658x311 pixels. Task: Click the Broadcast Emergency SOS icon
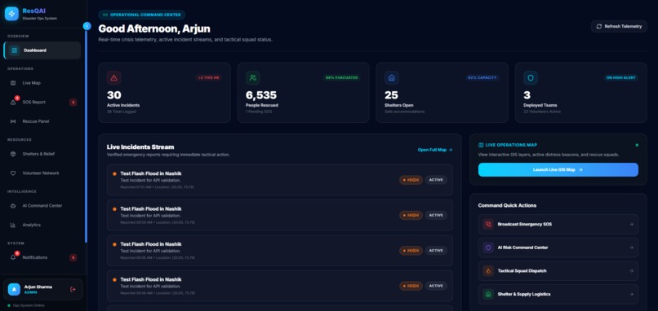click(488, 225)
